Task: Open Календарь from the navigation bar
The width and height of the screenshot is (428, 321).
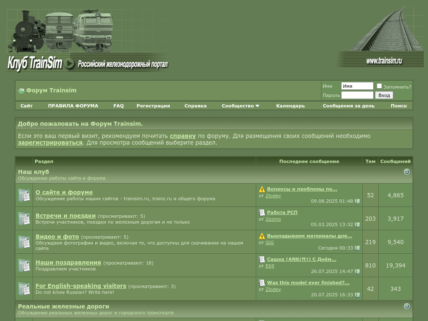Action: click(x=290, y=106)
